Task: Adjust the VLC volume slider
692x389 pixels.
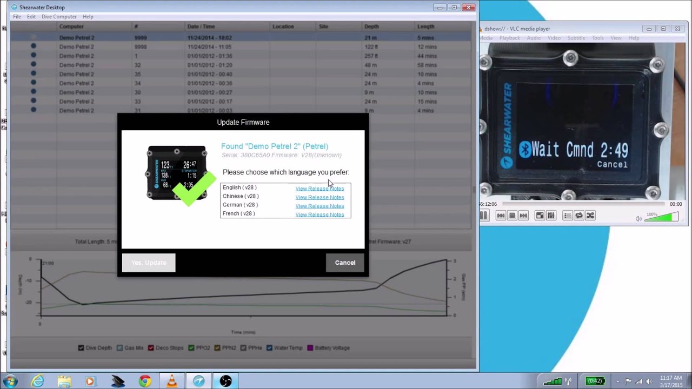Action: pos(662,217)
